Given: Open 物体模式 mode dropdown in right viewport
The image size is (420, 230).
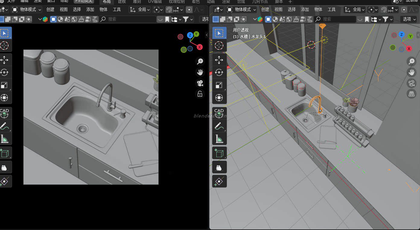Looking at the screenshot, I should (x=241, y=10).
